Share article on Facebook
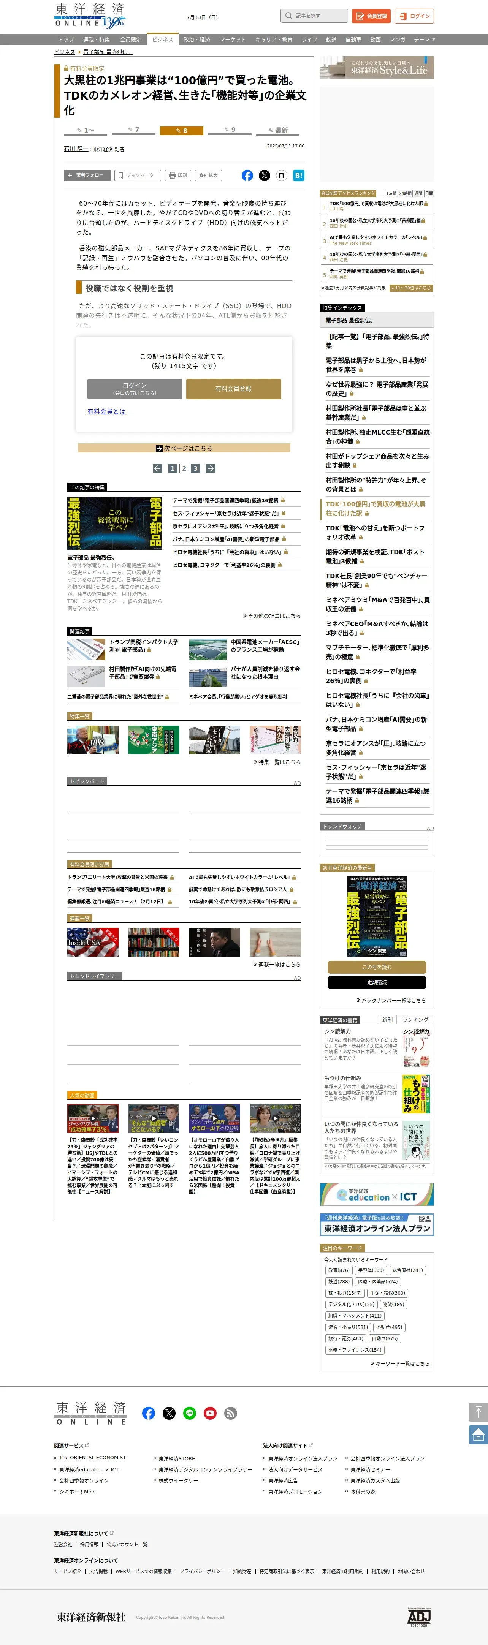This screenshot has height=1645, width=488. 247,176
